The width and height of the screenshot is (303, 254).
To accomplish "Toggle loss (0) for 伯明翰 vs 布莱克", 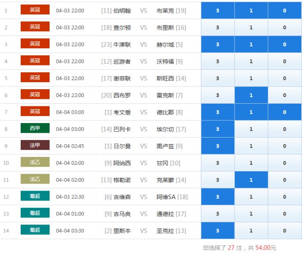I will (285, 11).
